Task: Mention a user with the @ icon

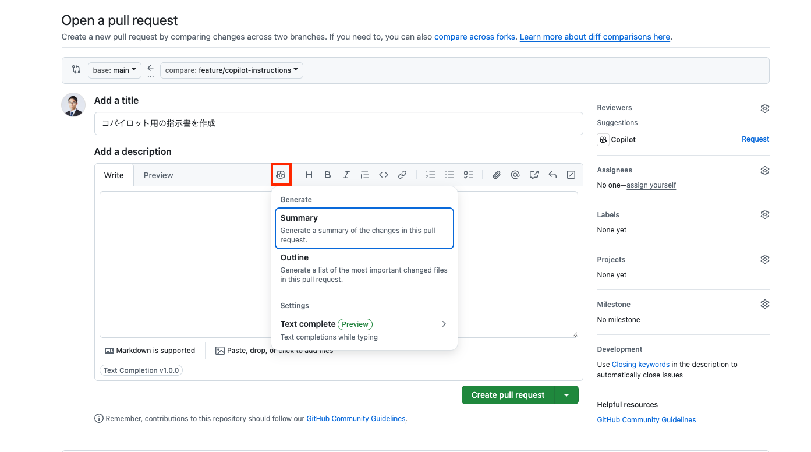Action: (515, 175)
